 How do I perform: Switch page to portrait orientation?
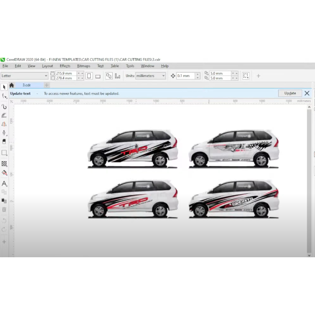(89, 76)
